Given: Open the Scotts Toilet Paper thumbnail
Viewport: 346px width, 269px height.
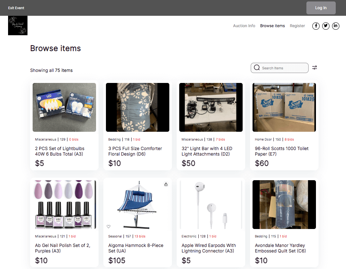Looking at the screenshot, I should [x=284, y=107].
